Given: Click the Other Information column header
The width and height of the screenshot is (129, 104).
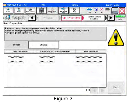Looking at the screenshot, I should (91, 51).
